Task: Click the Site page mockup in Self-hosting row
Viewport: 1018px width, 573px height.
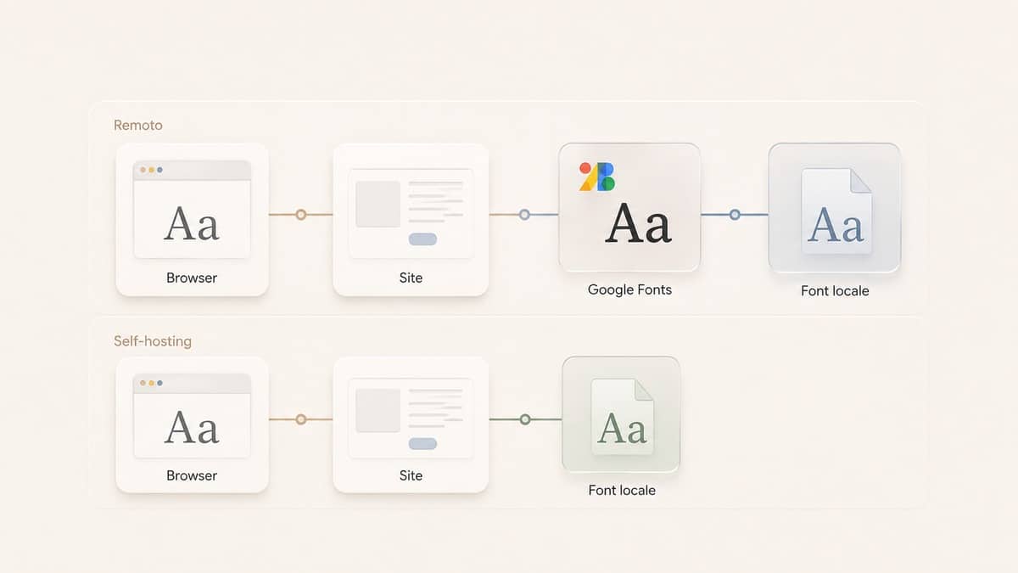Action: (x=411, y=419)
